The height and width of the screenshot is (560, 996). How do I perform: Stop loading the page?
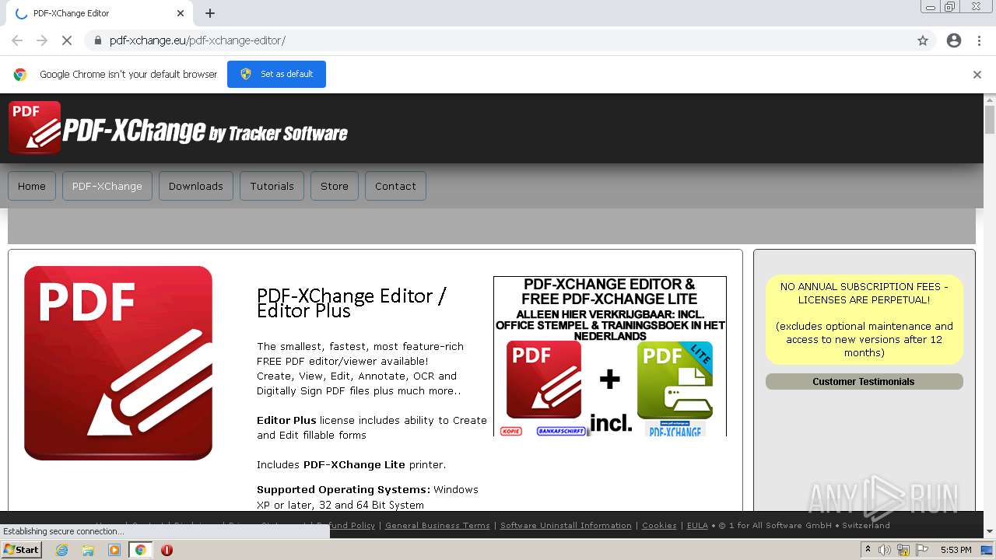pos(67,40)
